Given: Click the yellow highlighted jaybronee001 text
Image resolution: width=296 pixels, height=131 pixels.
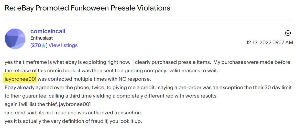Looking at the screenshot, I should (x=20, y=79).
